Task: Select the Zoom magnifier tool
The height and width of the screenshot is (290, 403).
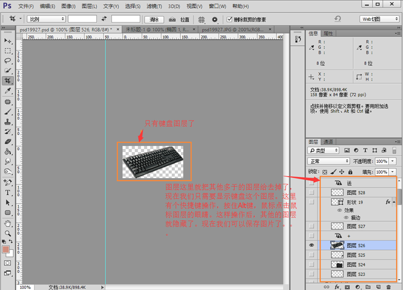Action: point(8,233)
